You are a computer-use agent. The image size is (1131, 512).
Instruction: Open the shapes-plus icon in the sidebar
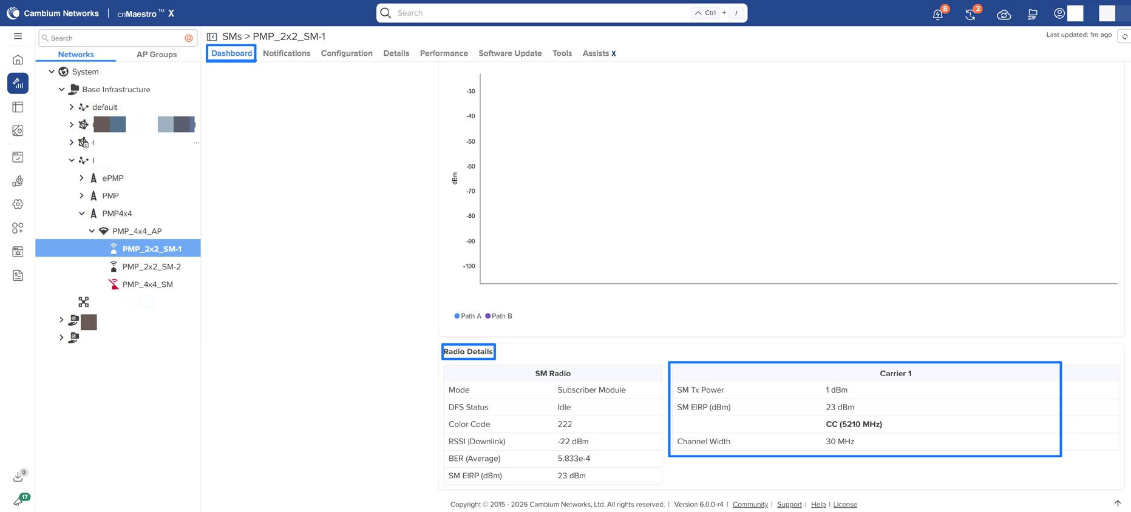[x=18, y=228]
